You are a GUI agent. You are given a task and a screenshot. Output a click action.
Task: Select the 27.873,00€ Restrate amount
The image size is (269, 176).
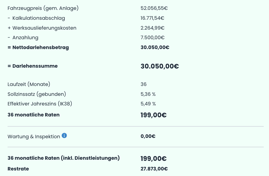(x=154, y=169)
